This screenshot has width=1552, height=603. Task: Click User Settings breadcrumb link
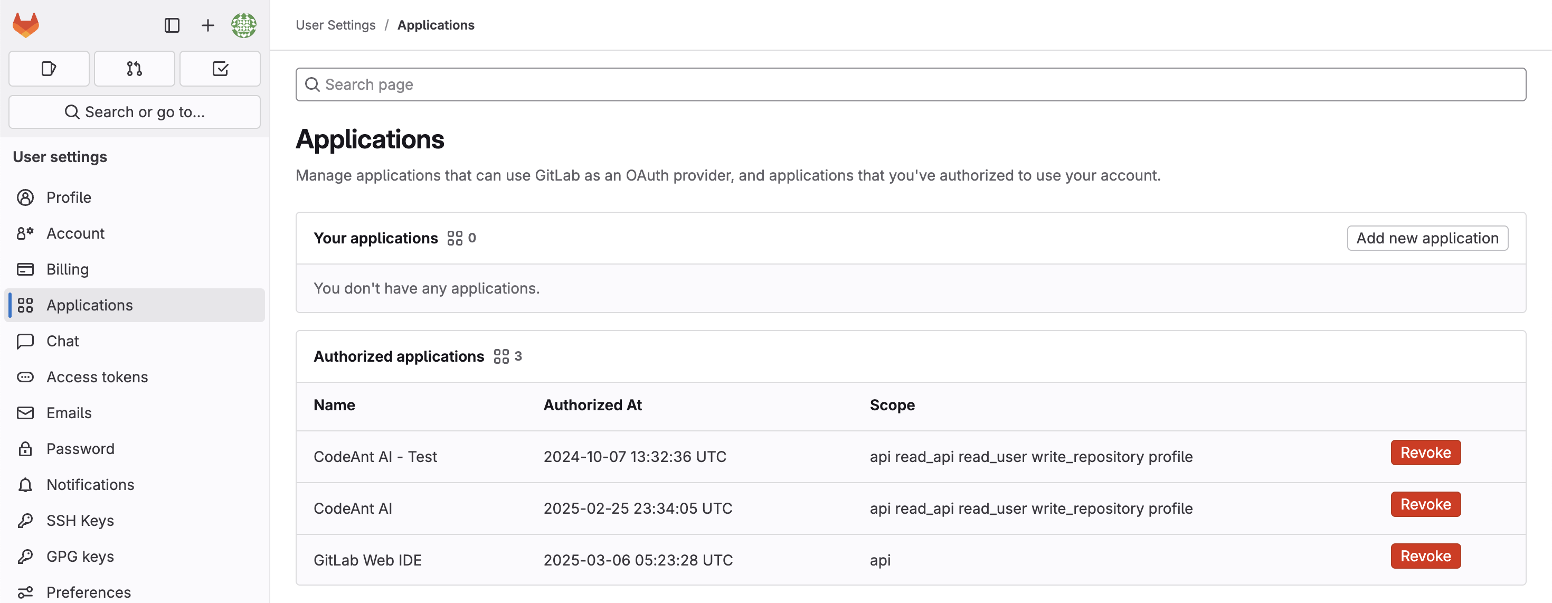pyautogui.click(x=336, y=25)
